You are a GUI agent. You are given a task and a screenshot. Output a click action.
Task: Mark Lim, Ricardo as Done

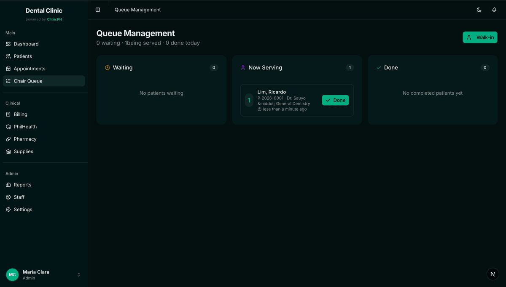click(x=335, y=100)
